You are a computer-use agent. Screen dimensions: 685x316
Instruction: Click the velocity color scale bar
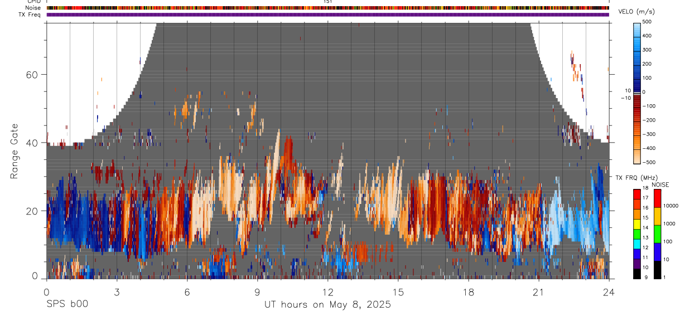pos(637,93)
